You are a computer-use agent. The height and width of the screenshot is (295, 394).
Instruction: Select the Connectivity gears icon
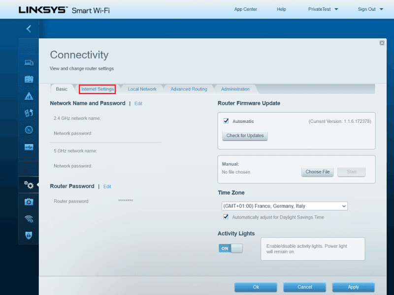pyautogui.click(x=29, y=185)
